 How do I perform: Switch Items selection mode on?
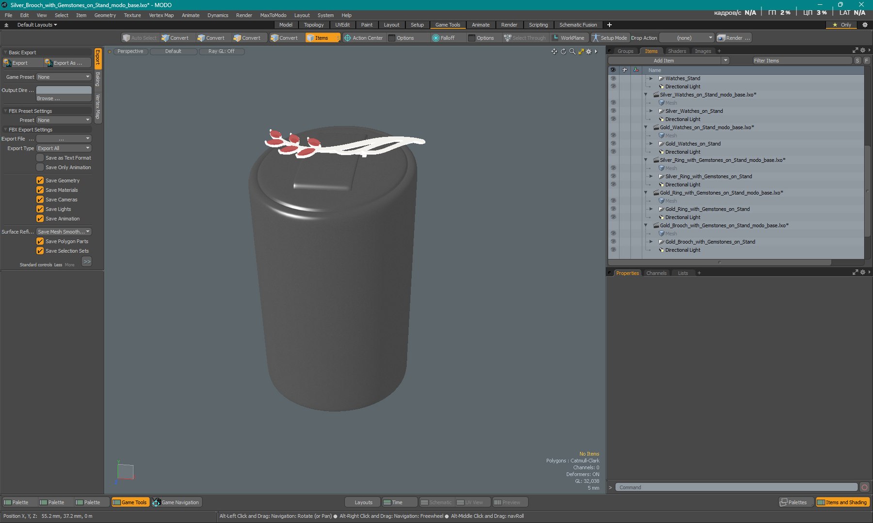(317, 38)
